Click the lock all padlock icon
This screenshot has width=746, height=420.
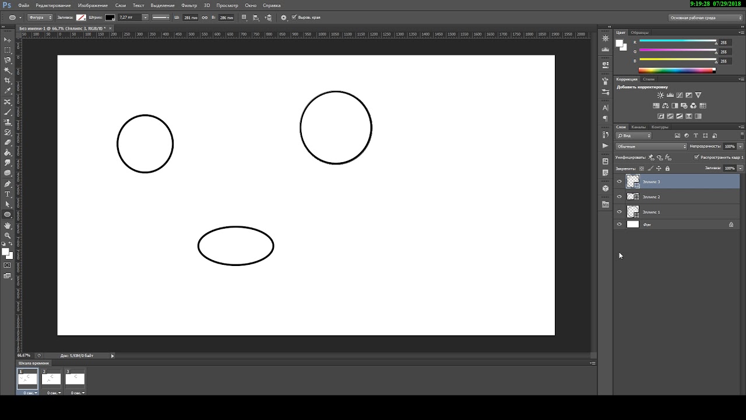[667, 169]
